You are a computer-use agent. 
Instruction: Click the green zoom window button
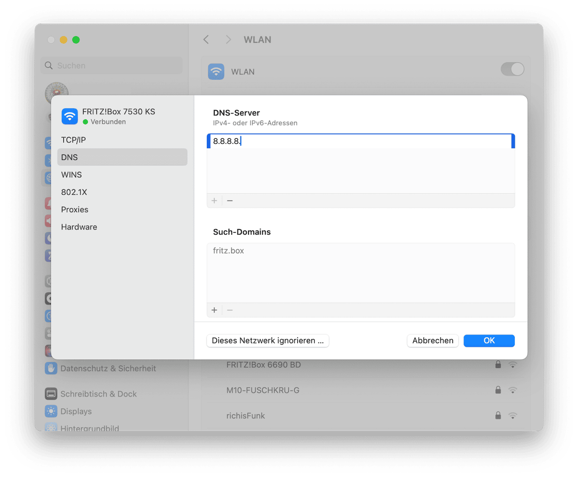coord(76,40)
